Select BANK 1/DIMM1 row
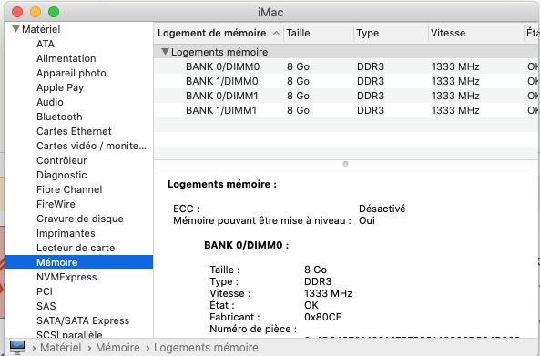540x356 pixels. click(346, 110)
